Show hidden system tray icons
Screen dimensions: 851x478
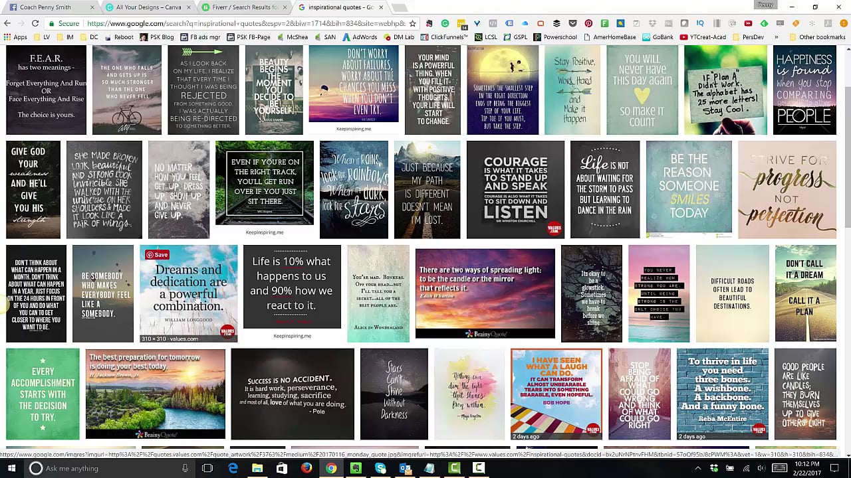click(698, 468)
